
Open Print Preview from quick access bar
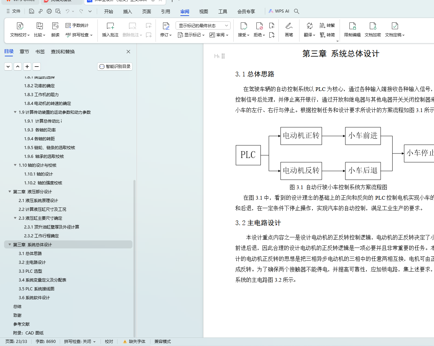coord(58,11)
